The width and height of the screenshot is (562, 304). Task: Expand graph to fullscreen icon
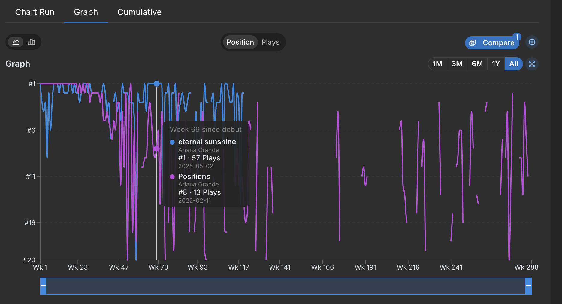tap(532, 64)
